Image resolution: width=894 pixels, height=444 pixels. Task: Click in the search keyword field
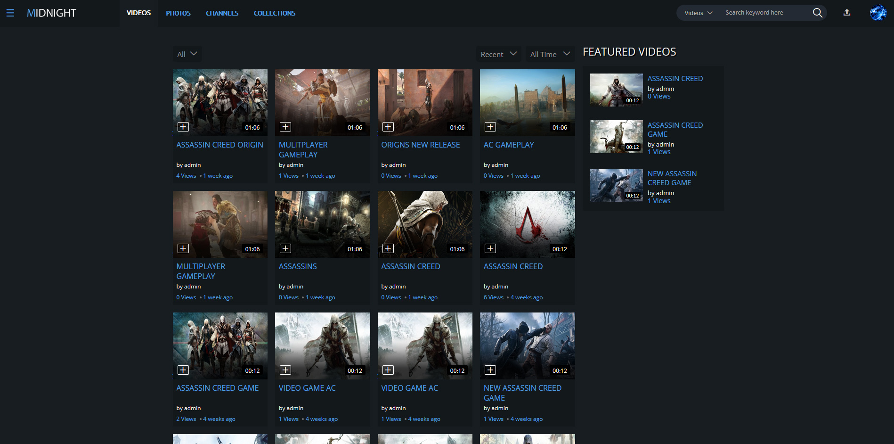(x=765, y=13)
